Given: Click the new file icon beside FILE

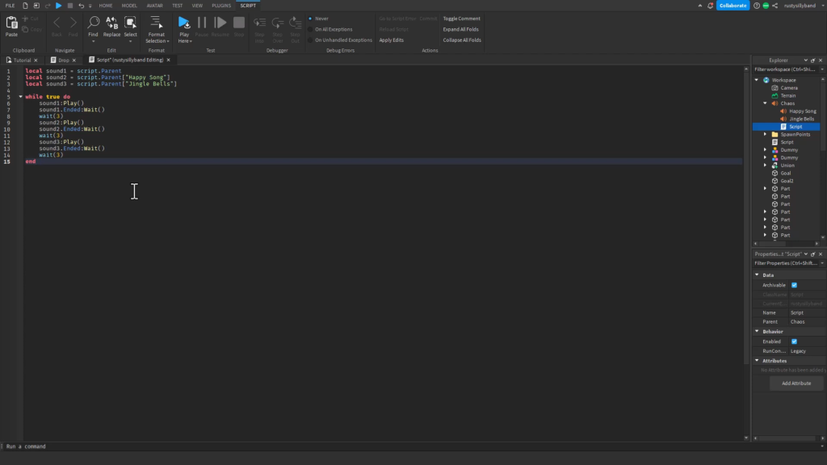Looking at the screenshot, I should (x=25, y=6).
